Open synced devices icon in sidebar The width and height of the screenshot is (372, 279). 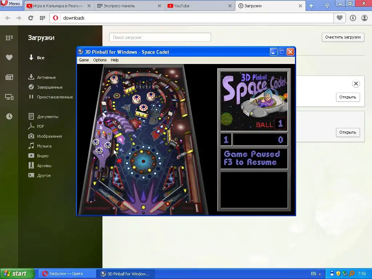click(x=9, y=97)
